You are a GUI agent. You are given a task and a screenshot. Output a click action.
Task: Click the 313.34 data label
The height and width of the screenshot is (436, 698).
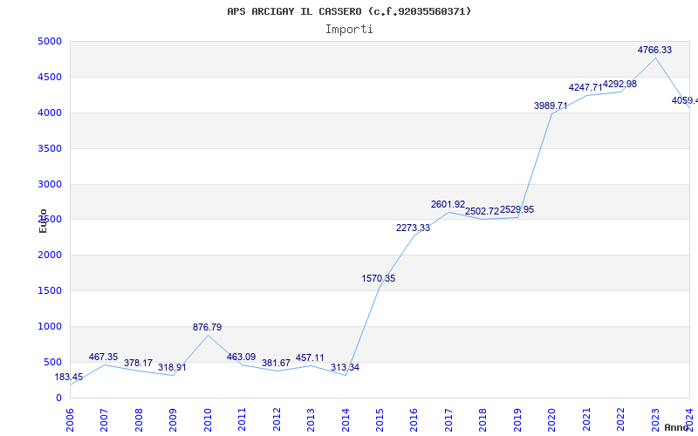(x=345, y=367)
